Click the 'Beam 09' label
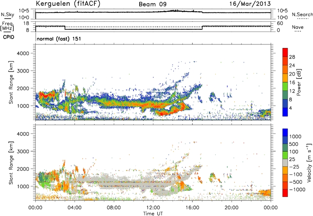313x216 pixels. click(x=153, y=4)
